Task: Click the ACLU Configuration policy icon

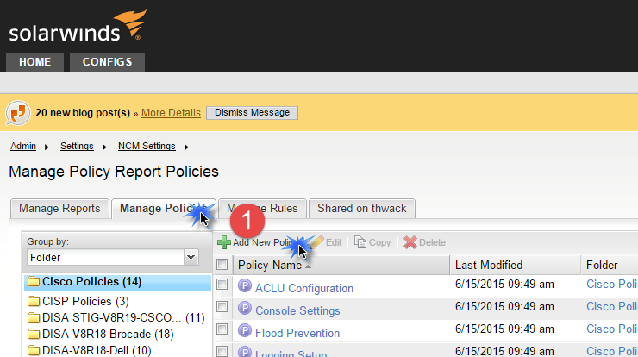Action: point(245,285)
